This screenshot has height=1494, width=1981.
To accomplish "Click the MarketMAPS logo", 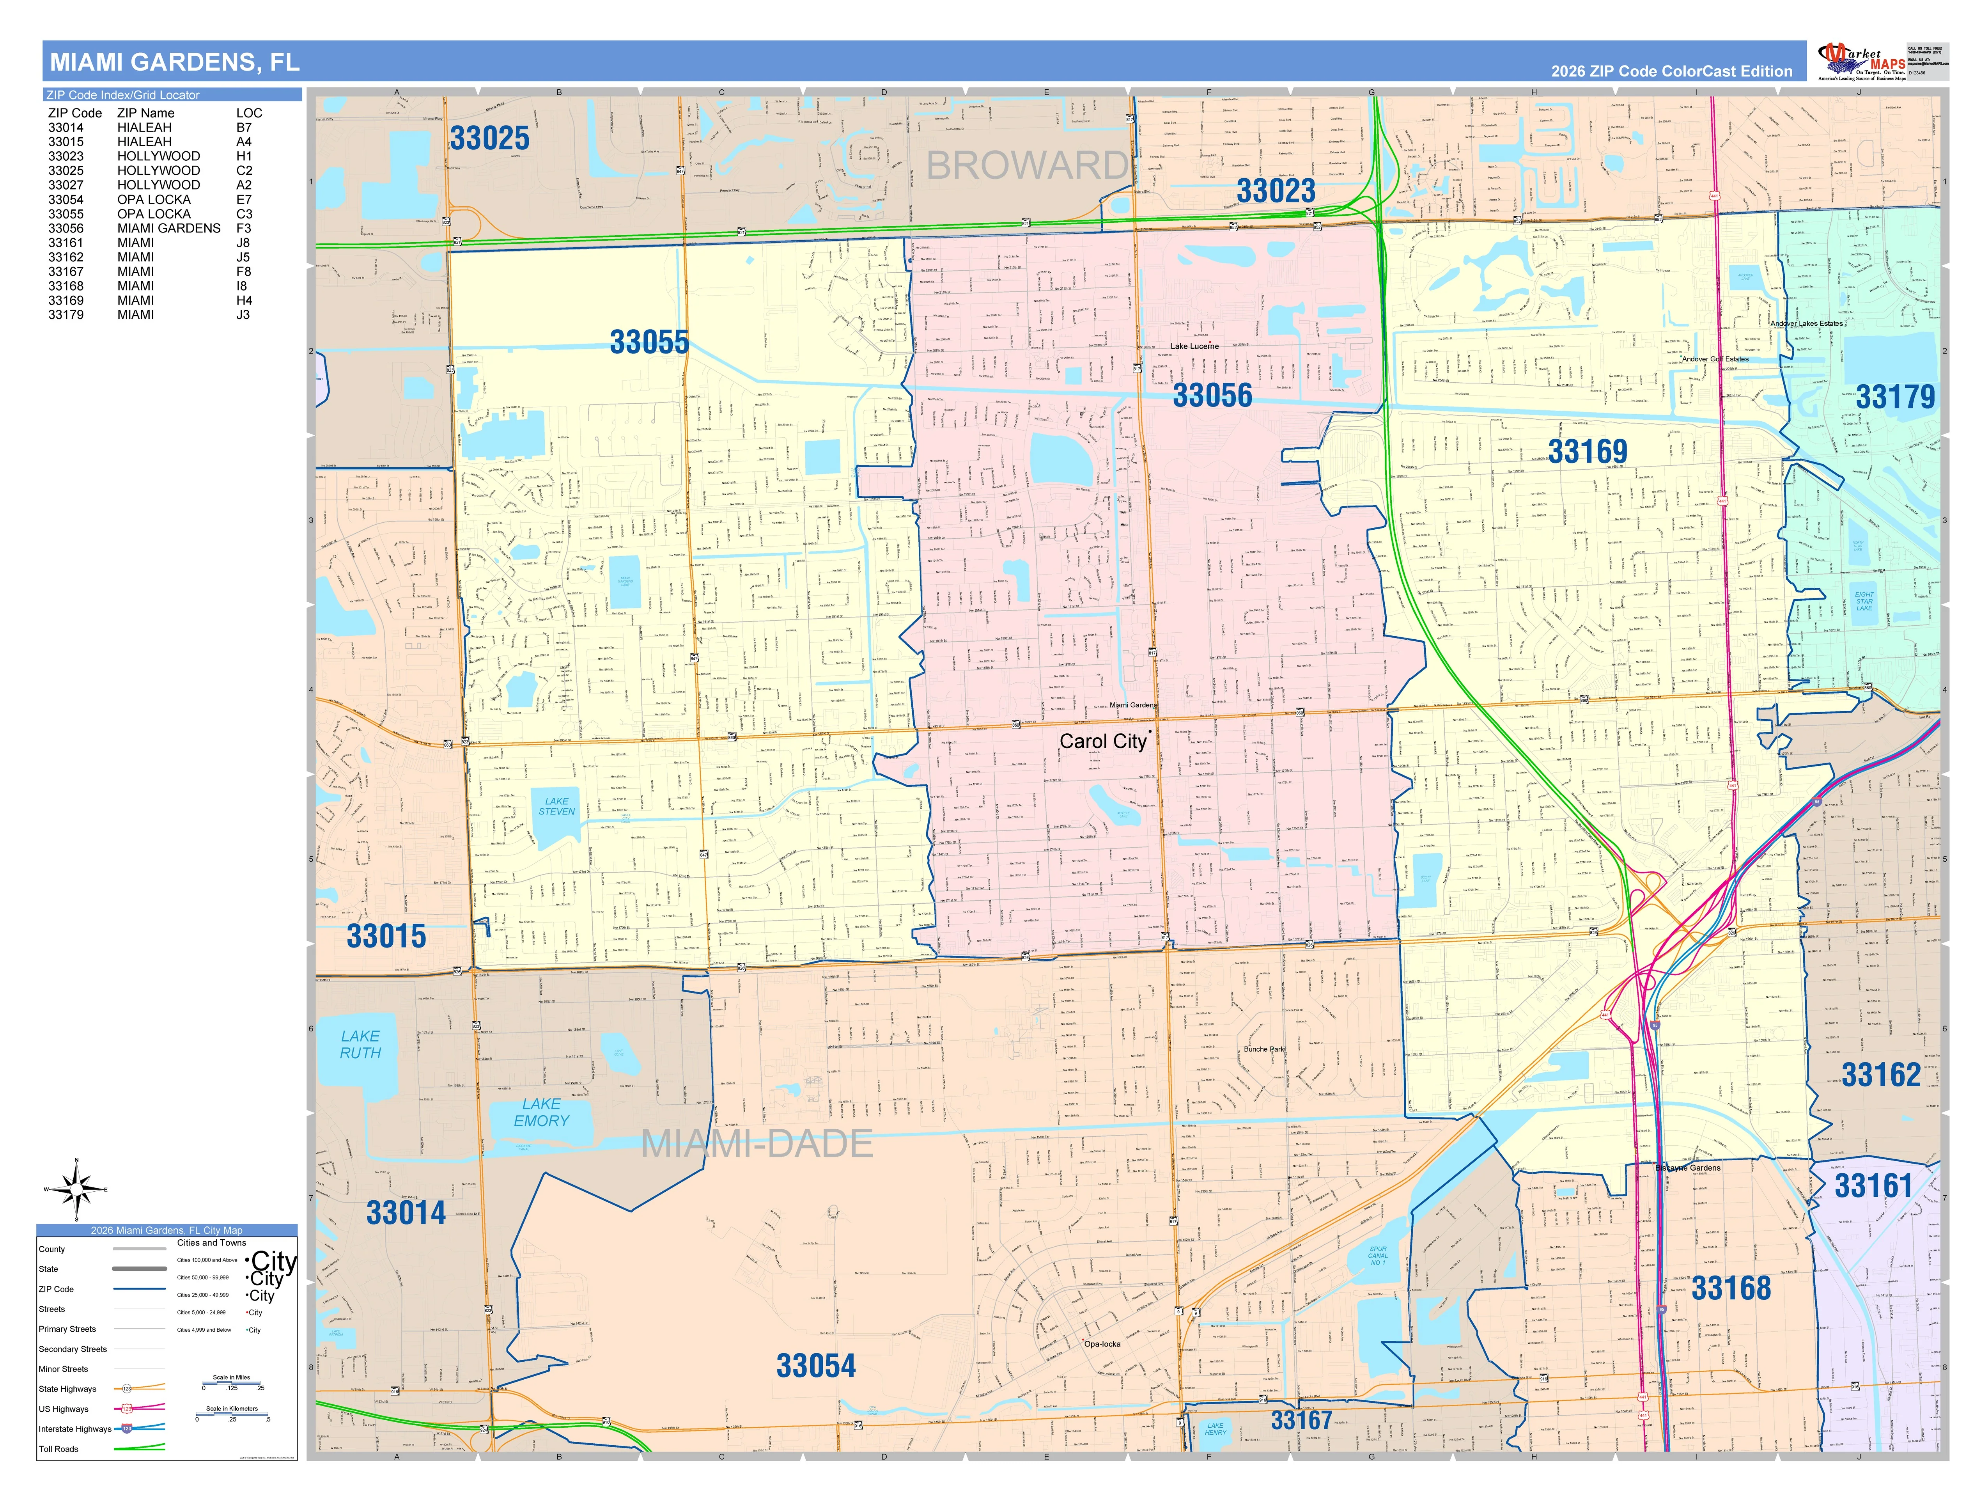I will tap(1862, 62).
